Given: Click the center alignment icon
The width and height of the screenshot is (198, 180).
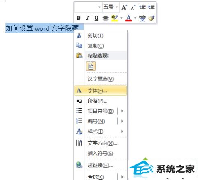Looking at the screenshot, I should coord(105,18).
